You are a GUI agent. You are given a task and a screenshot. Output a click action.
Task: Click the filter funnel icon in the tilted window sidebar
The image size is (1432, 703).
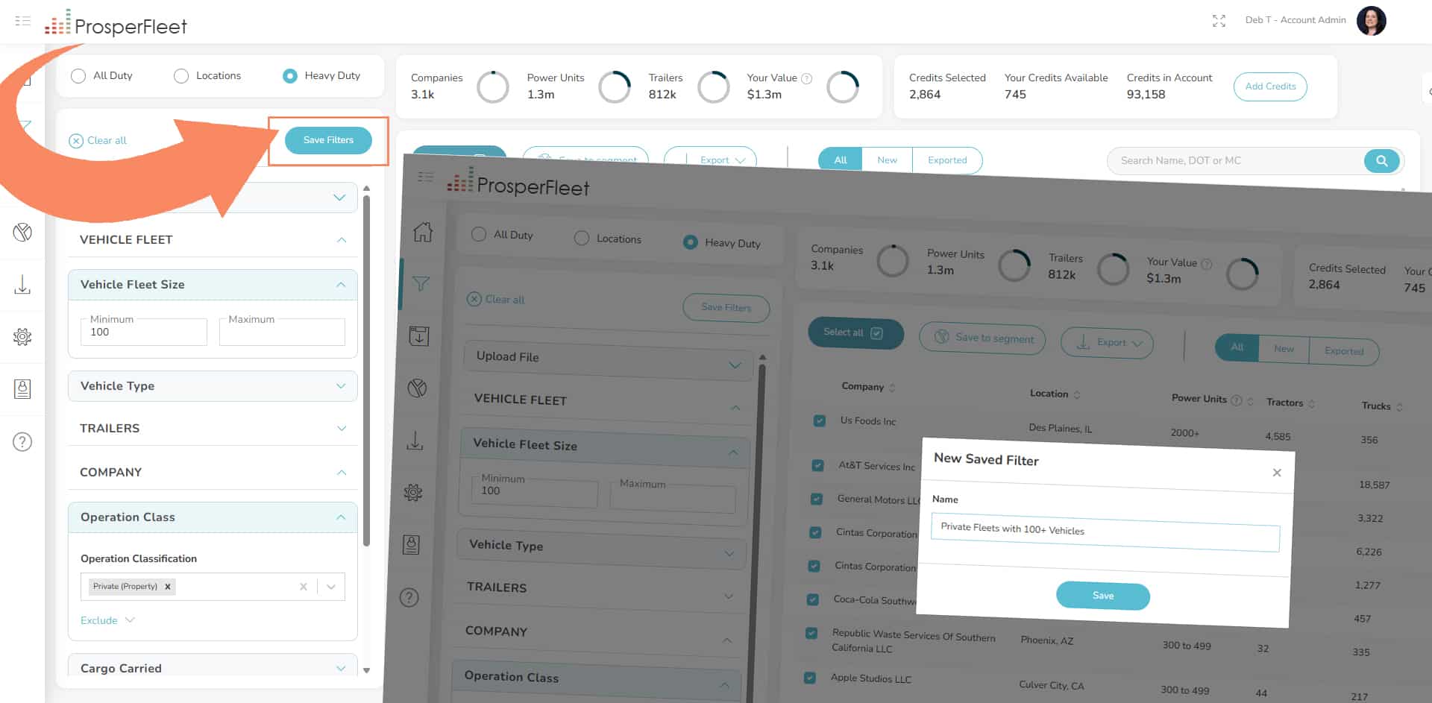[421, 283]
